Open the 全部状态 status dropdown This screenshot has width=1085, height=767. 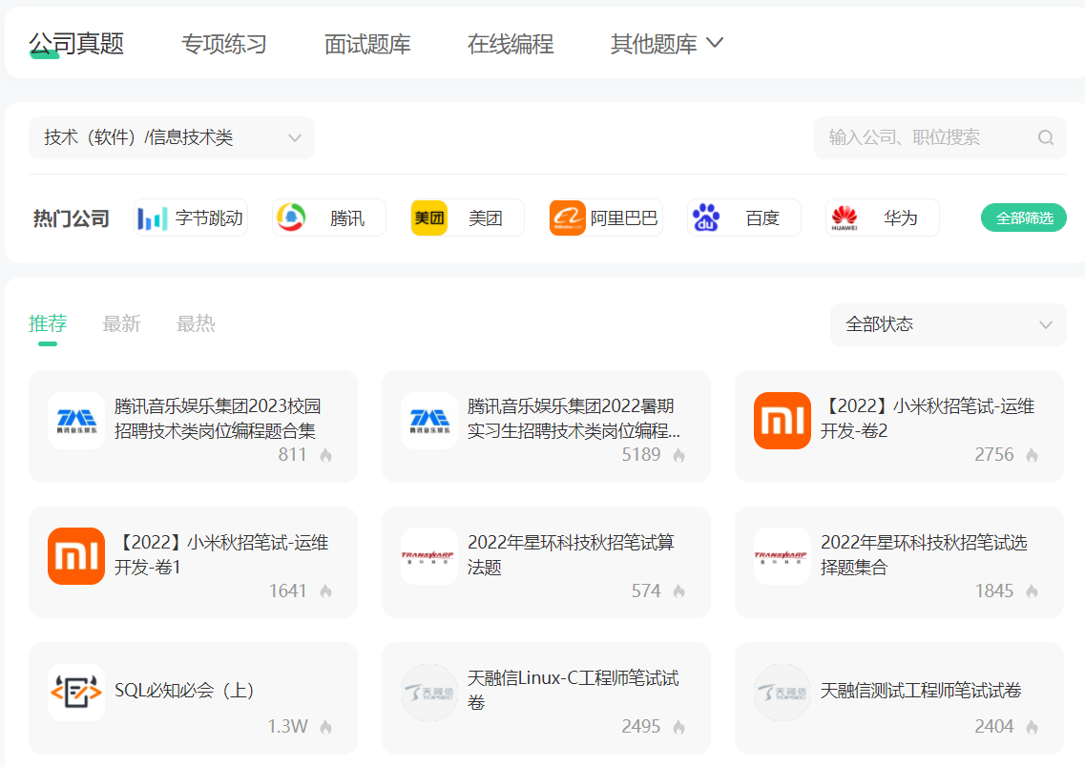[x=948, y=324]
